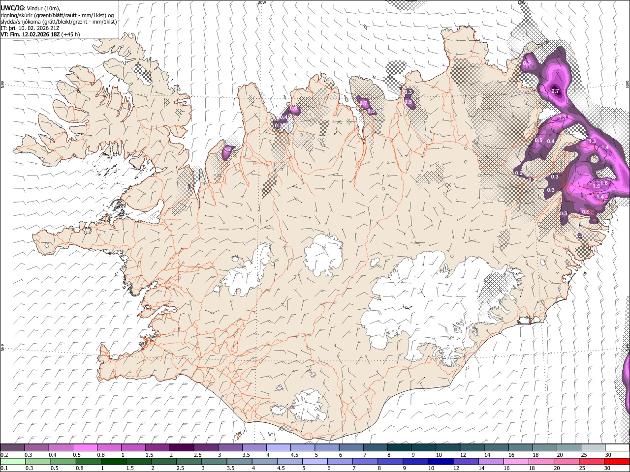This screenshot has height=472, width=630.
Task: Click the '12' label on the upper legend scale
Action: (463, 455)
